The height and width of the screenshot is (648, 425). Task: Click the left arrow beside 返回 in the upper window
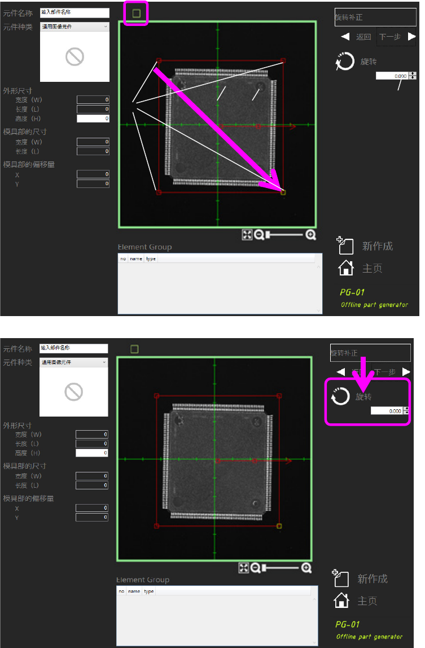(345, 37)
